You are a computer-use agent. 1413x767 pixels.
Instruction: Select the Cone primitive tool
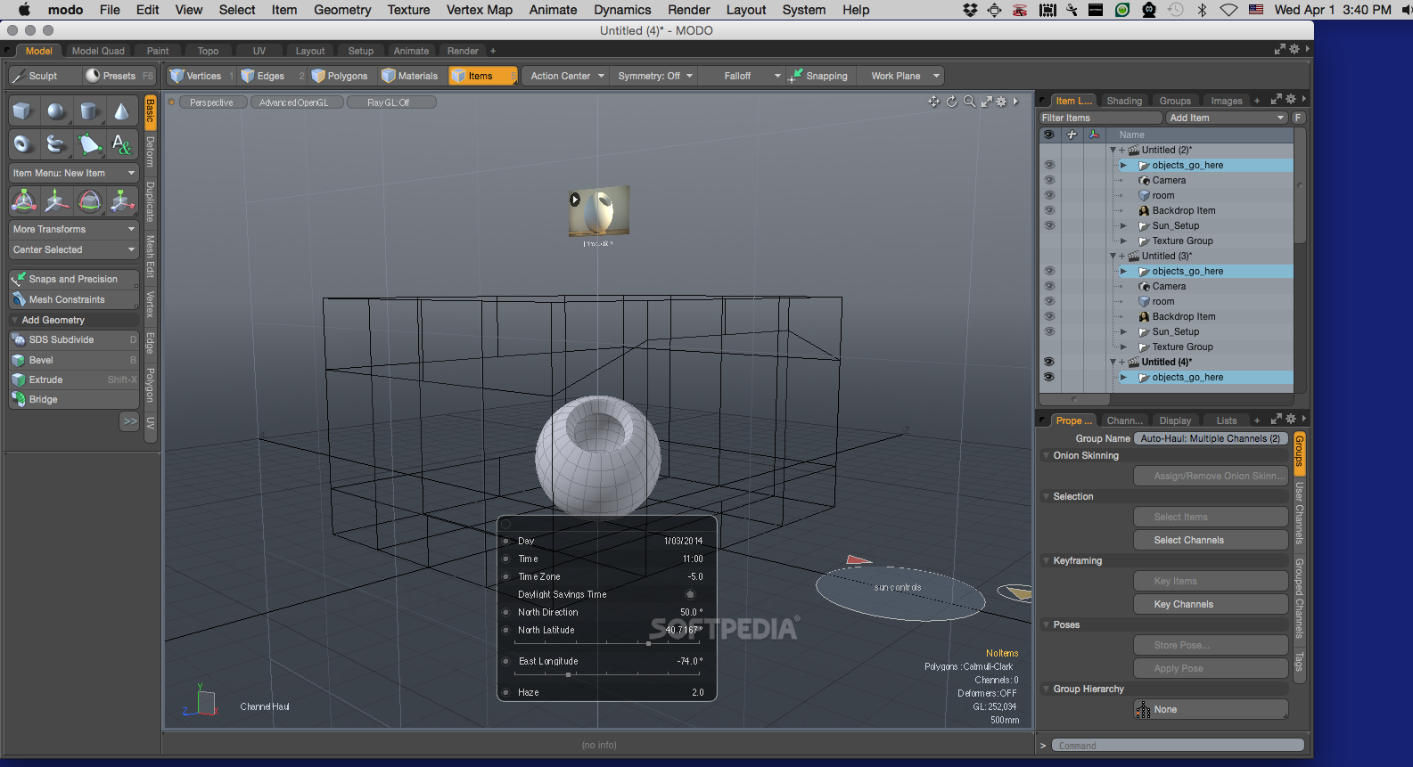coord(122,111)
